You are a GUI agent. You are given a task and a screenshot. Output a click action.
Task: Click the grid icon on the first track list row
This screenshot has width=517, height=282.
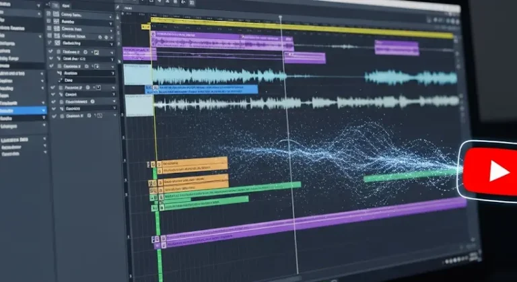(x=56, y=14)
